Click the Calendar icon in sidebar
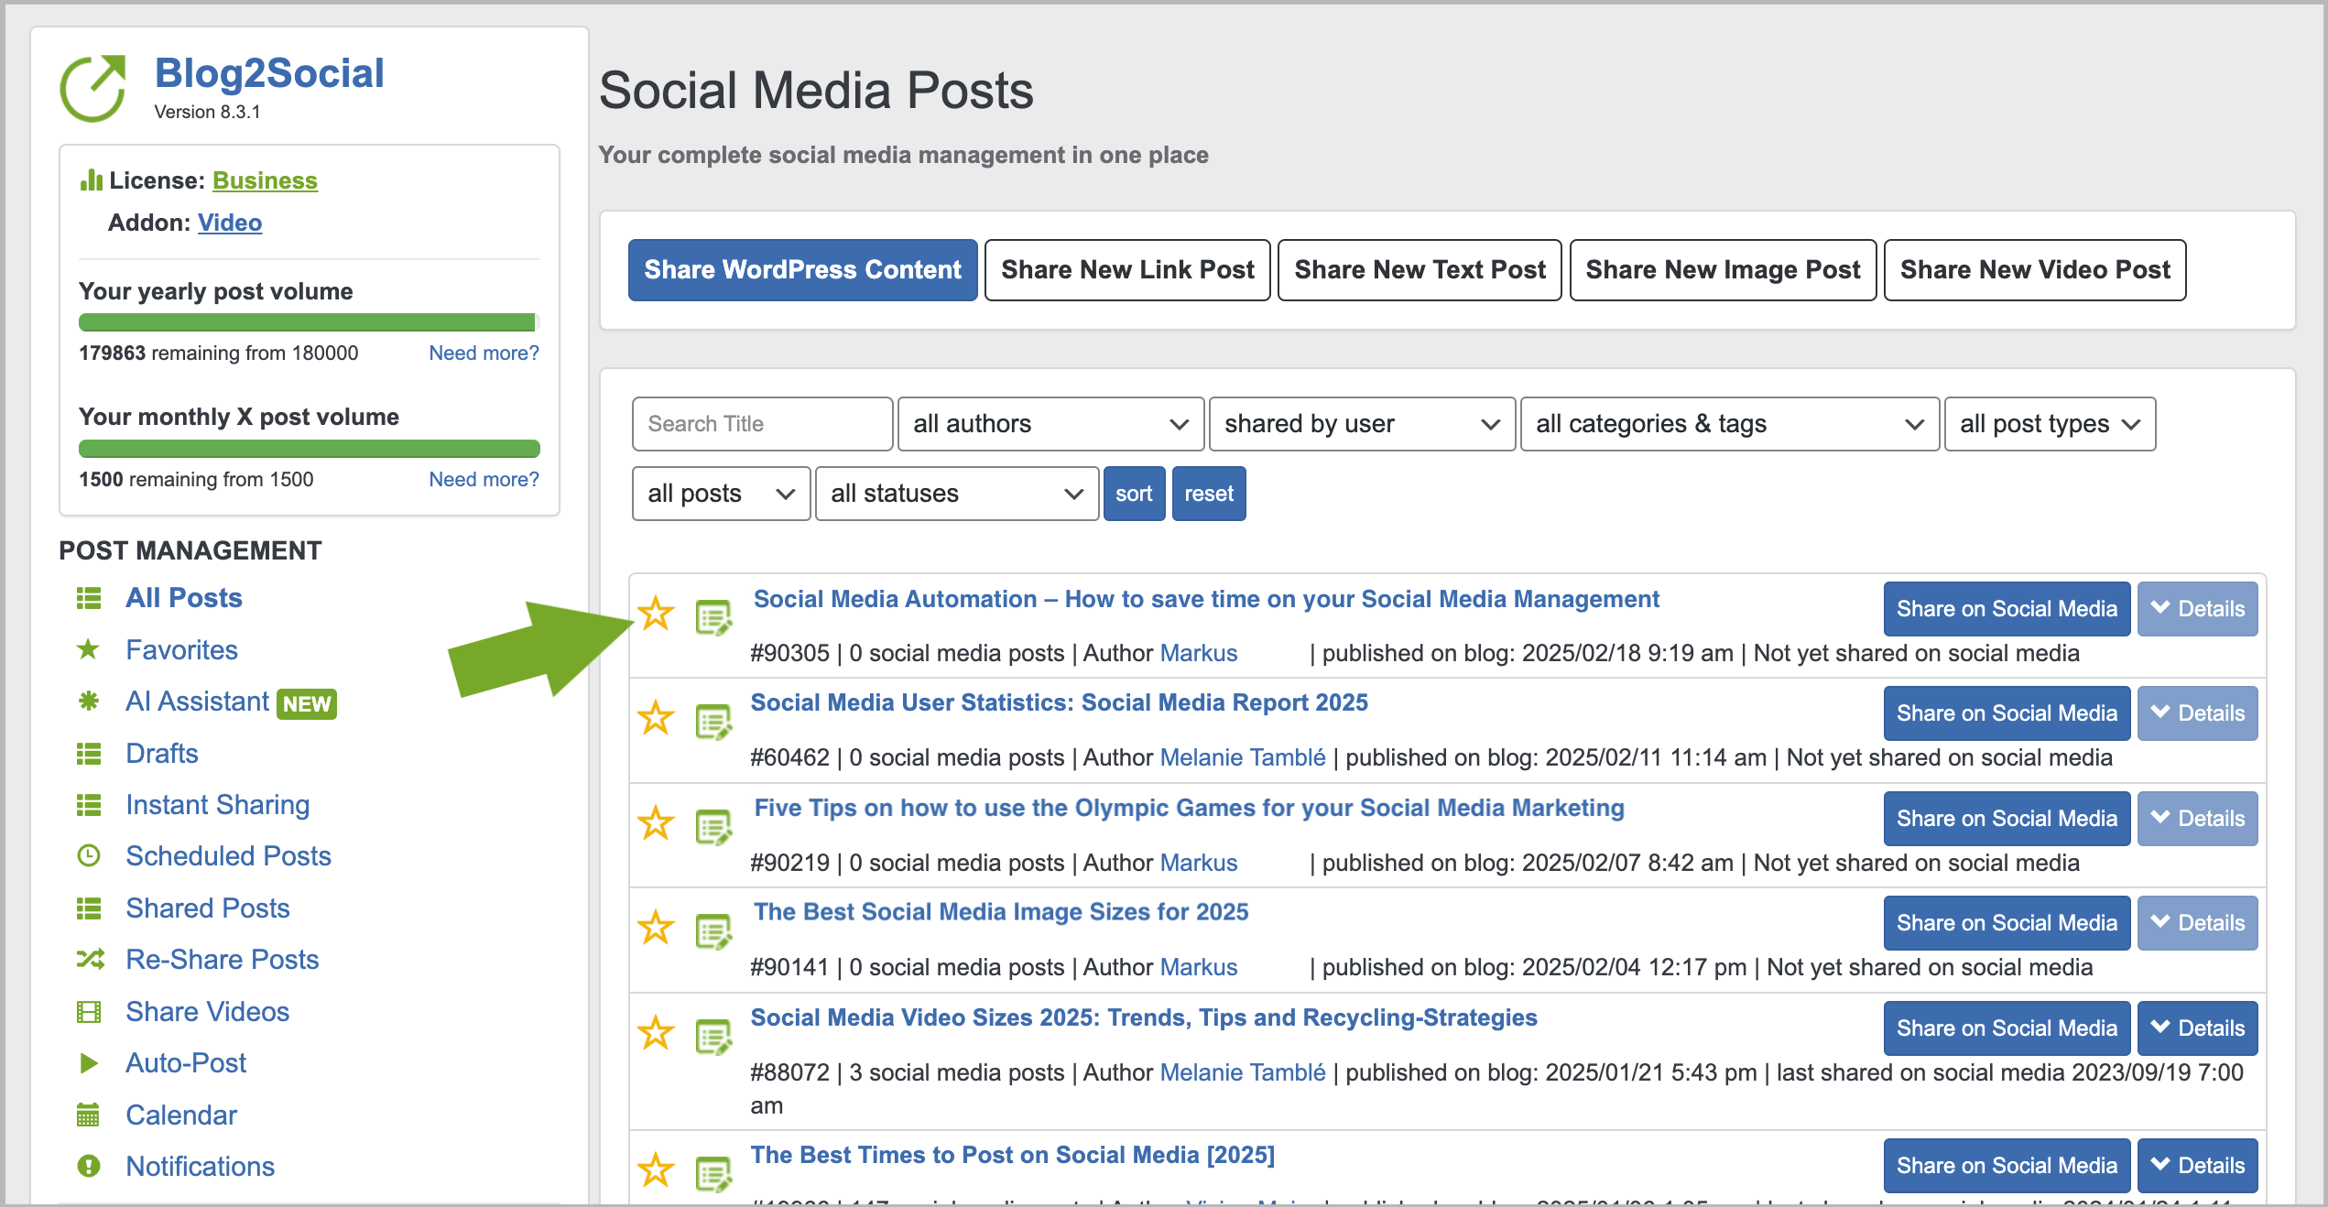The height and width of the screenshot is (1207, 2328). pyautogui.click(x=89, y=1115)
